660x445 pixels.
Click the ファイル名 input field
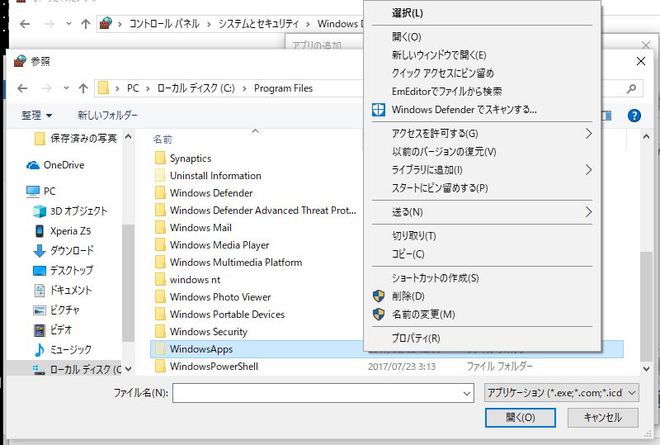(x=323, y=393)
